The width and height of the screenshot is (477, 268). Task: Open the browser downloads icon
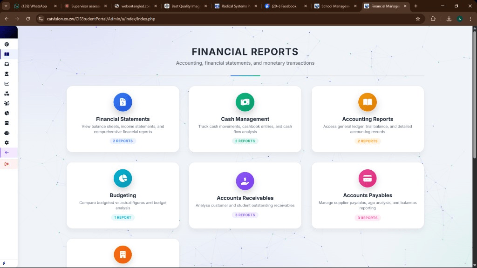tap(449, 19)
